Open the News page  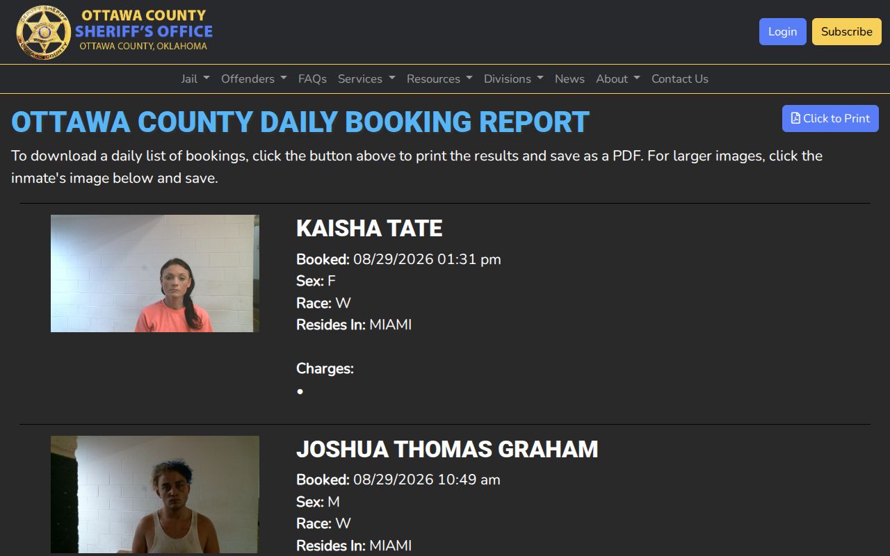[x=569, y=79]
